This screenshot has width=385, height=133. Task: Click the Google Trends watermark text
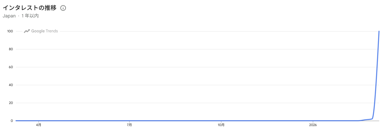[x=45, y=31]
